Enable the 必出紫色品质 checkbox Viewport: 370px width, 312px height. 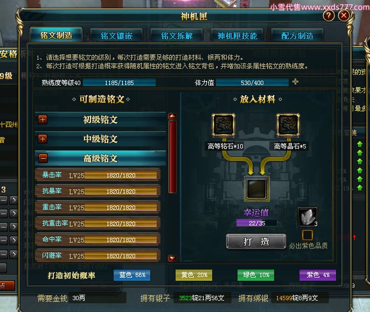coord(307,235)
